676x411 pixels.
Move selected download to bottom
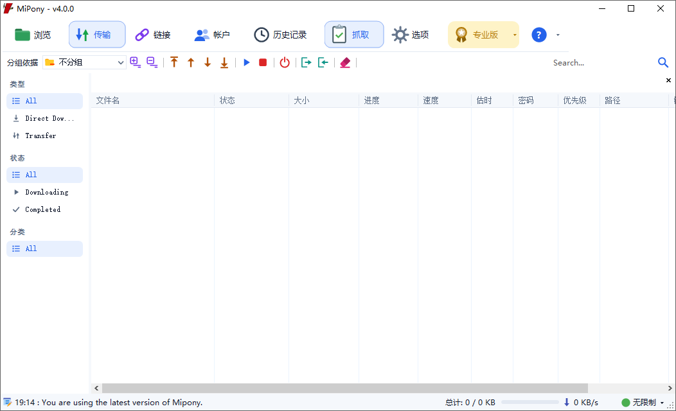[x=224, y=62]
